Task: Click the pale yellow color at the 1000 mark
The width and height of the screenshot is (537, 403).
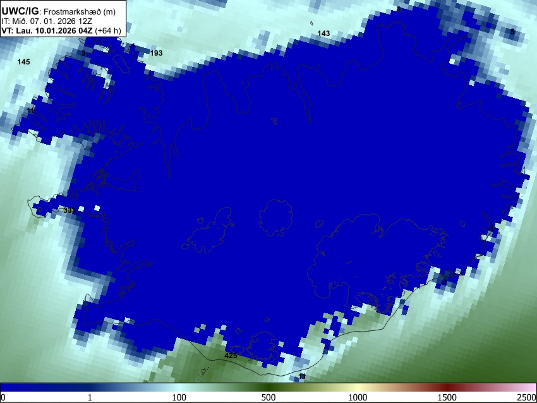Action: 358,387
